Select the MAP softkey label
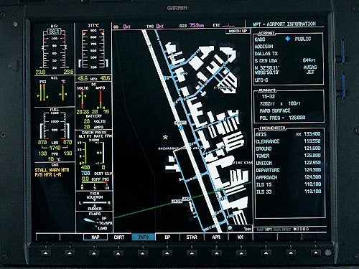This screenshot has width=359, height=269. click(x=95, y=237)
